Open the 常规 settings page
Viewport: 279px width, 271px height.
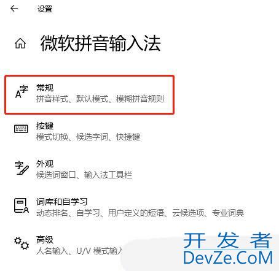pyautogui.click(x=90, y=94)
